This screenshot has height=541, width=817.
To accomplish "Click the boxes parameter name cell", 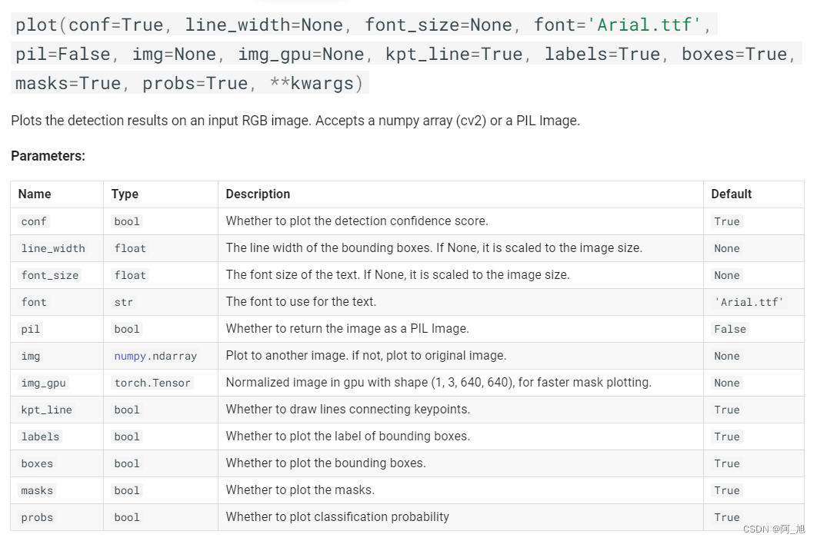I will click(37, 463).
